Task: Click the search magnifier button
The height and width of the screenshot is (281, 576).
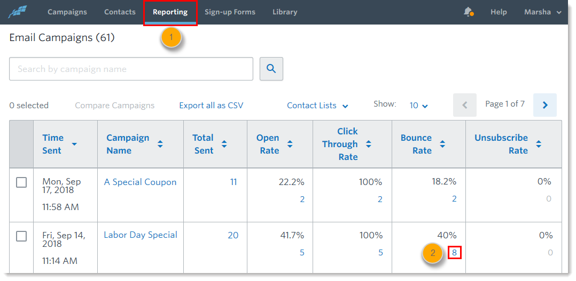Action: point(271,68)
